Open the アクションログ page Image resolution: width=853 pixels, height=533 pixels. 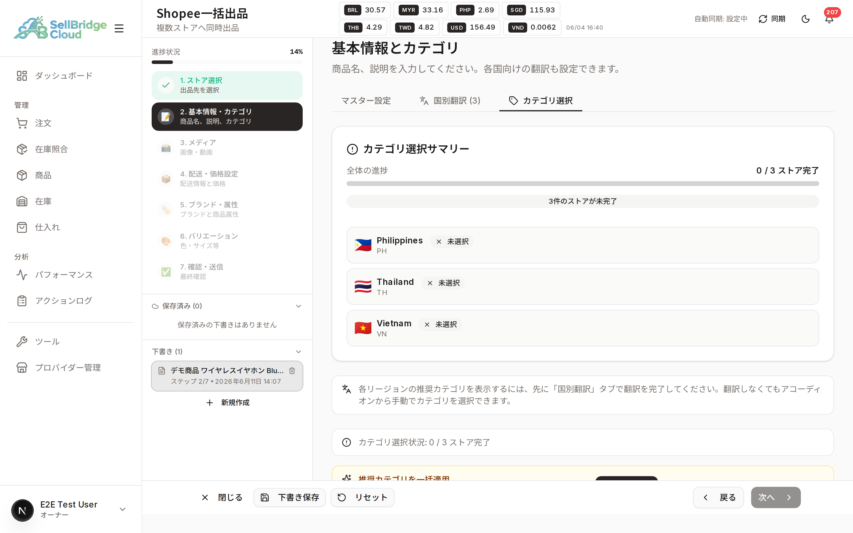click(x=70, y=301)
